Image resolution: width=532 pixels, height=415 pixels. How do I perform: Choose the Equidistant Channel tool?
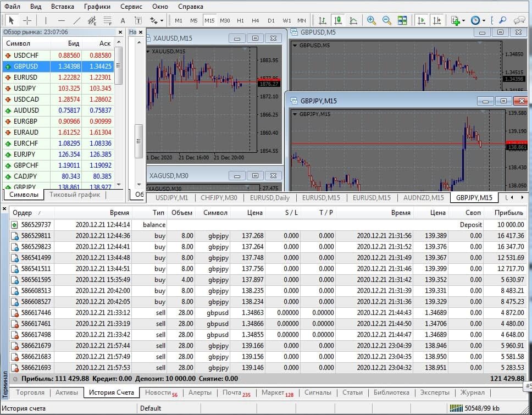coord(92,20)
